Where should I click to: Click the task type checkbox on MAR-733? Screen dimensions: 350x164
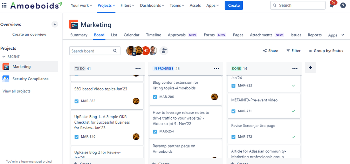[233, 86]
